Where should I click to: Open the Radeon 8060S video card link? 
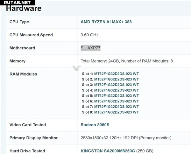(x=95, y=125)
